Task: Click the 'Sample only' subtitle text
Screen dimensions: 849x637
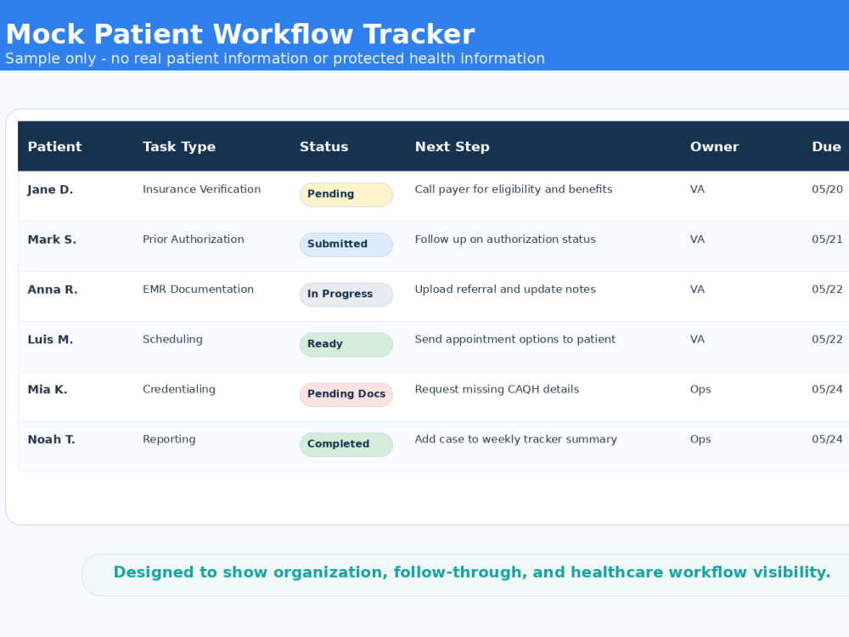Action: click(x=275, y=59)
